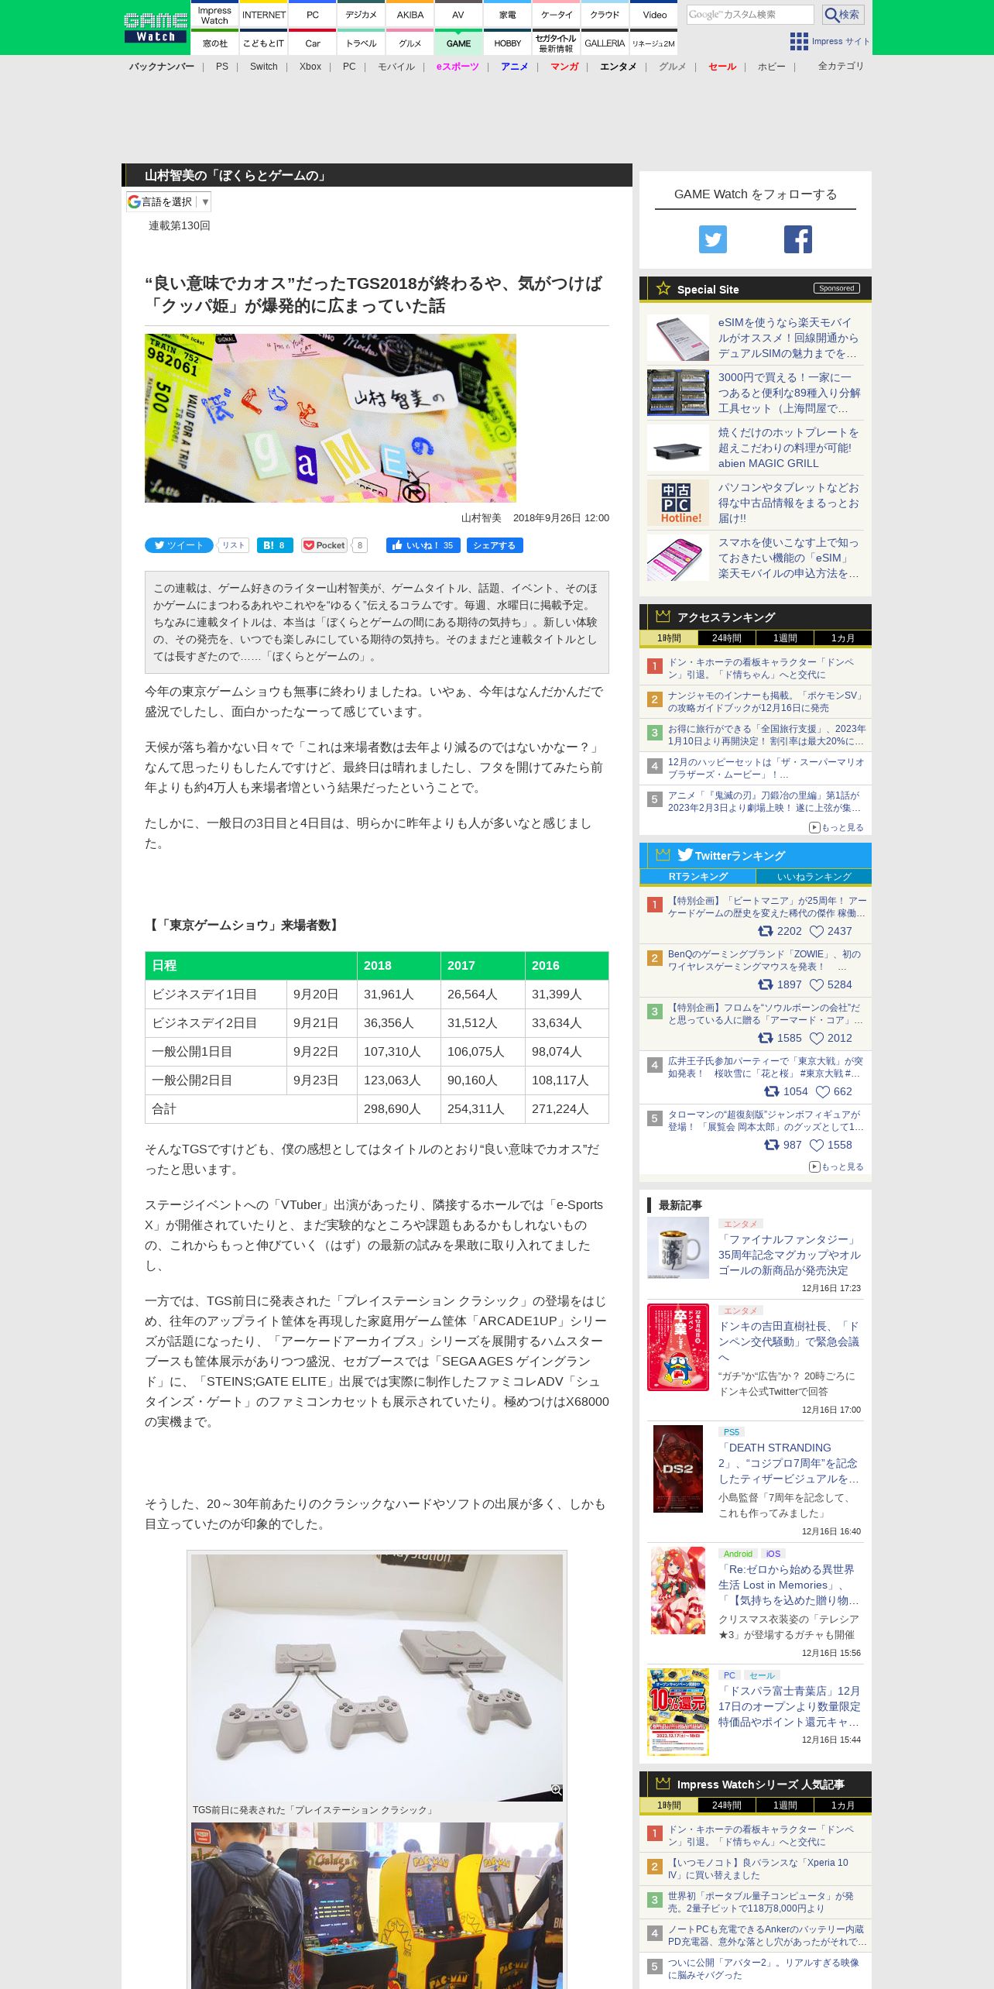Click the Tweet button
The image size is (994, 1989).
[179, 545]
